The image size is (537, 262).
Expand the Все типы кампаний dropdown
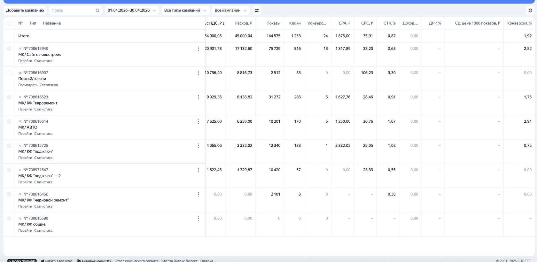click(185, 11)
